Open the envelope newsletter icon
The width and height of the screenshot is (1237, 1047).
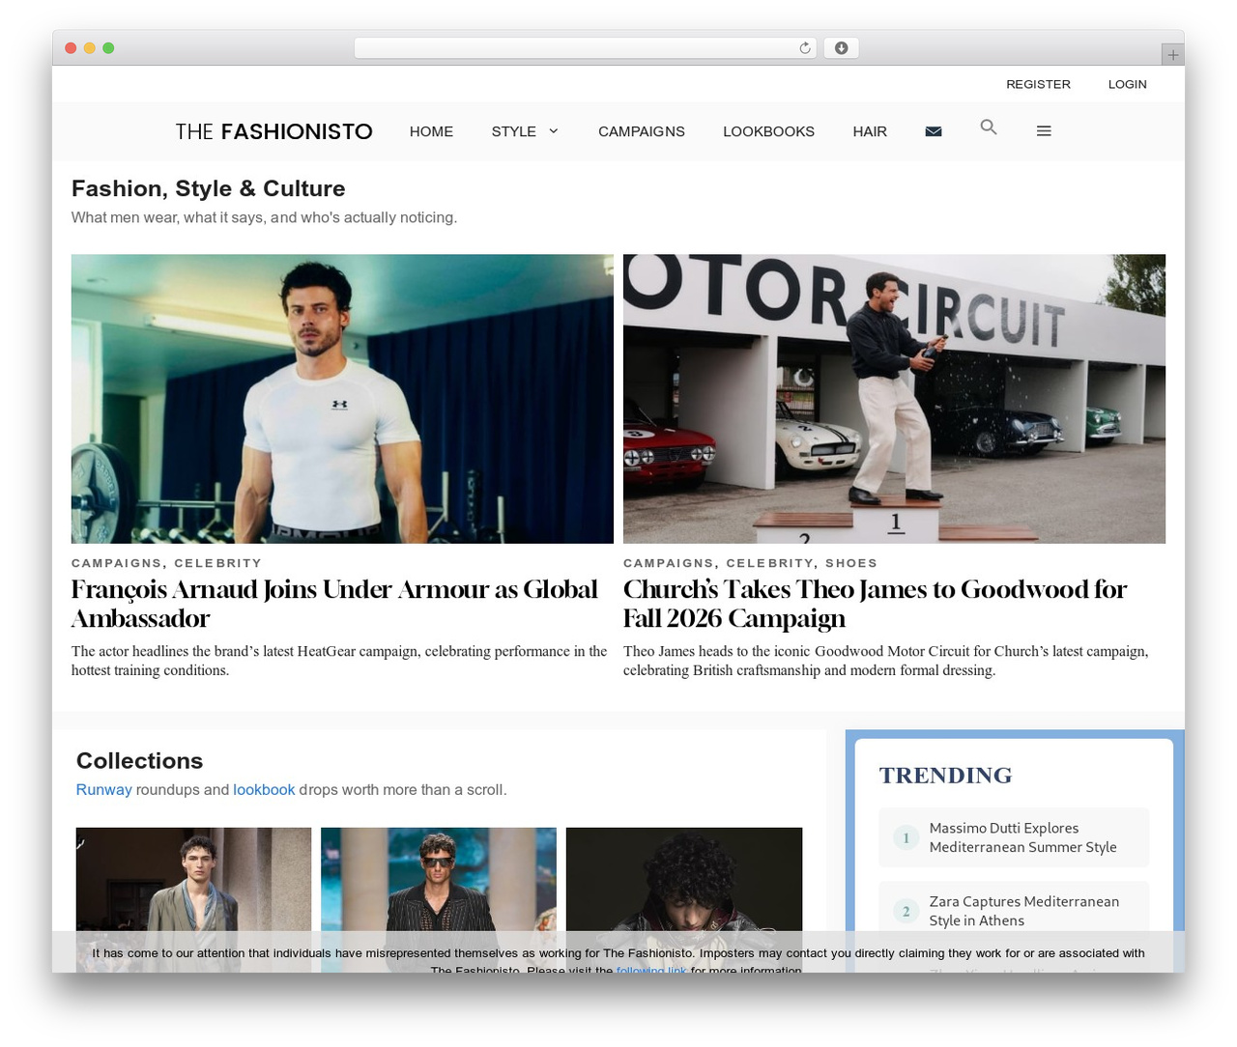[934, 131]
